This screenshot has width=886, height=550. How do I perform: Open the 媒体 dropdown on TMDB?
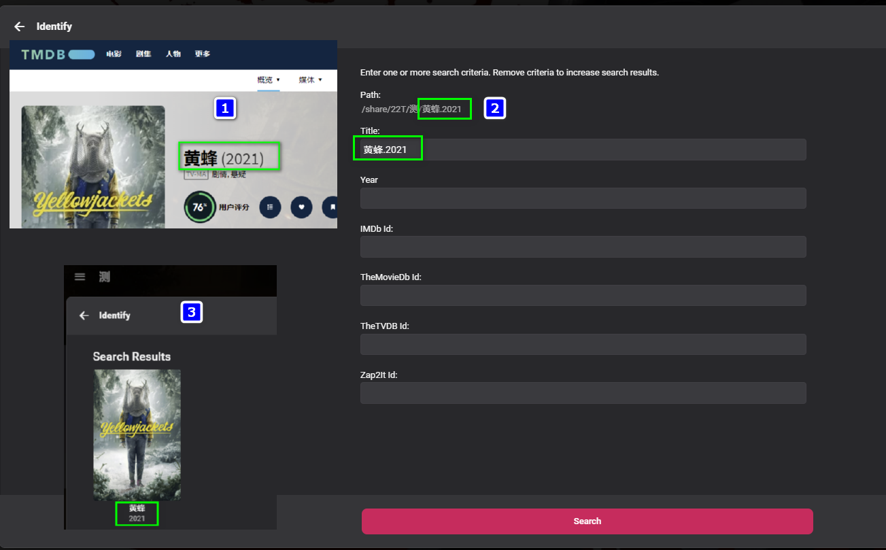pos(310,80)
